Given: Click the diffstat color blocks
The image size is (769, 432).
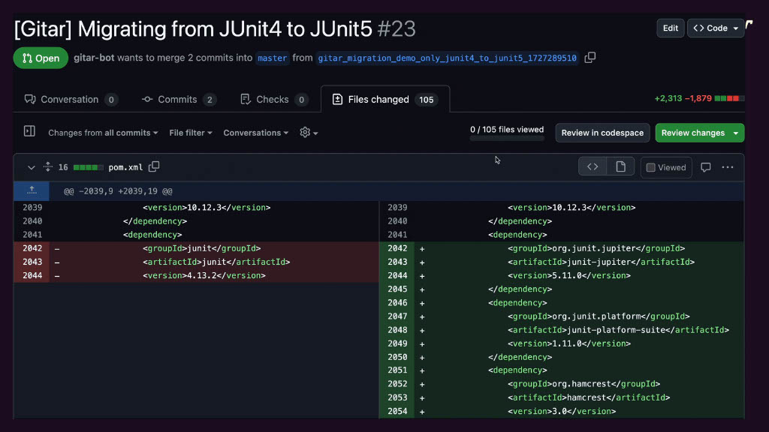Looking at the screenshot, I should (729, 98).
